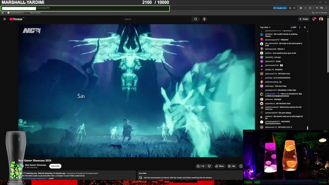Viewport: 329px width, 185px height.
Task: Open the Chrome extensions puzzle icon
Action: point(310,8)
